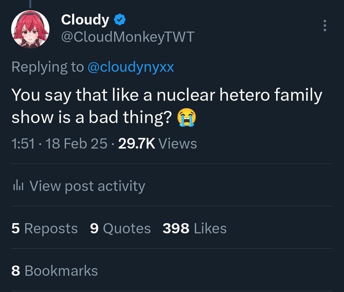Click the thread connector line above the avatar
This screenshot has width=344, height=292.
point(30,3)
